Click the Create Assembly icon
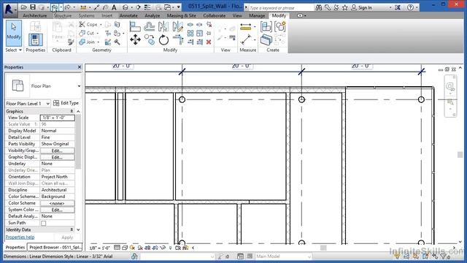 266,27
